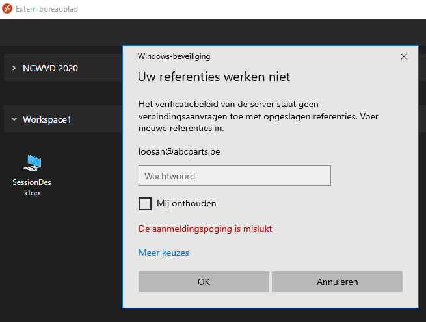Click the Extern bureaublad app logo

click(x=7, y=8)
